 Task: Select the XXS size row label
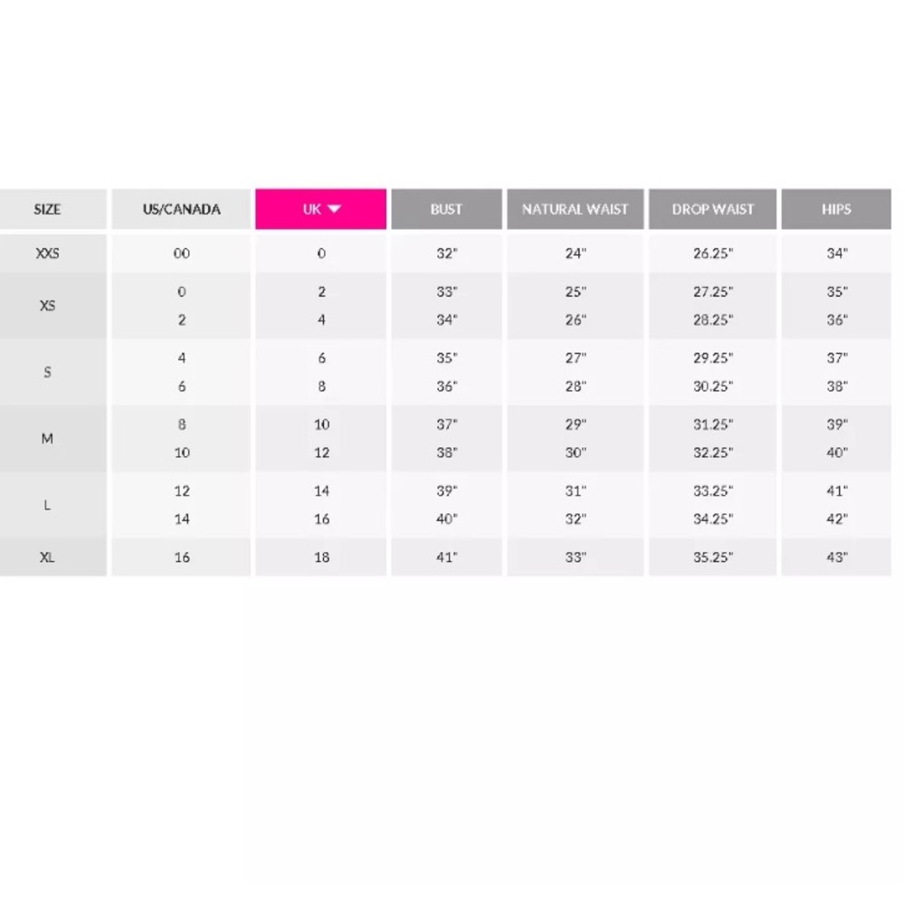[47, 253]
